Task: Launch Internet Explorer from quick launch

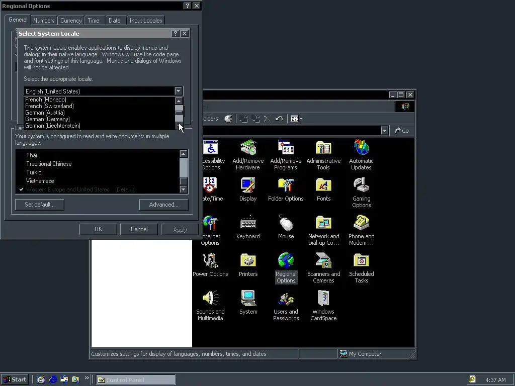Action: (52, 379)
